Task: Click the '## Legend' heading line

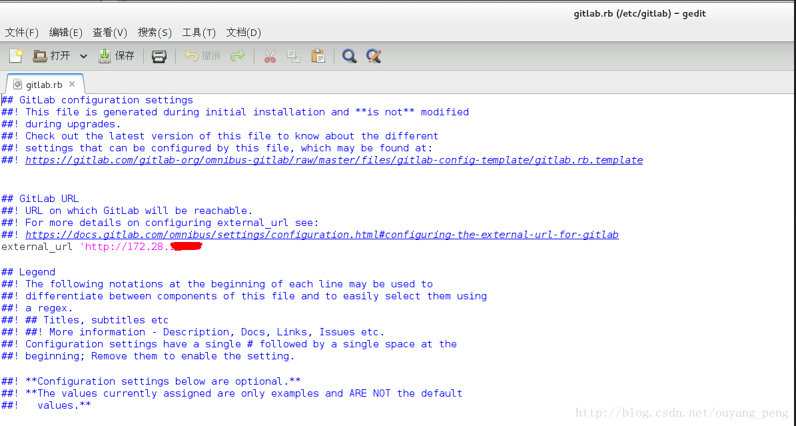Action: point(29,272)
